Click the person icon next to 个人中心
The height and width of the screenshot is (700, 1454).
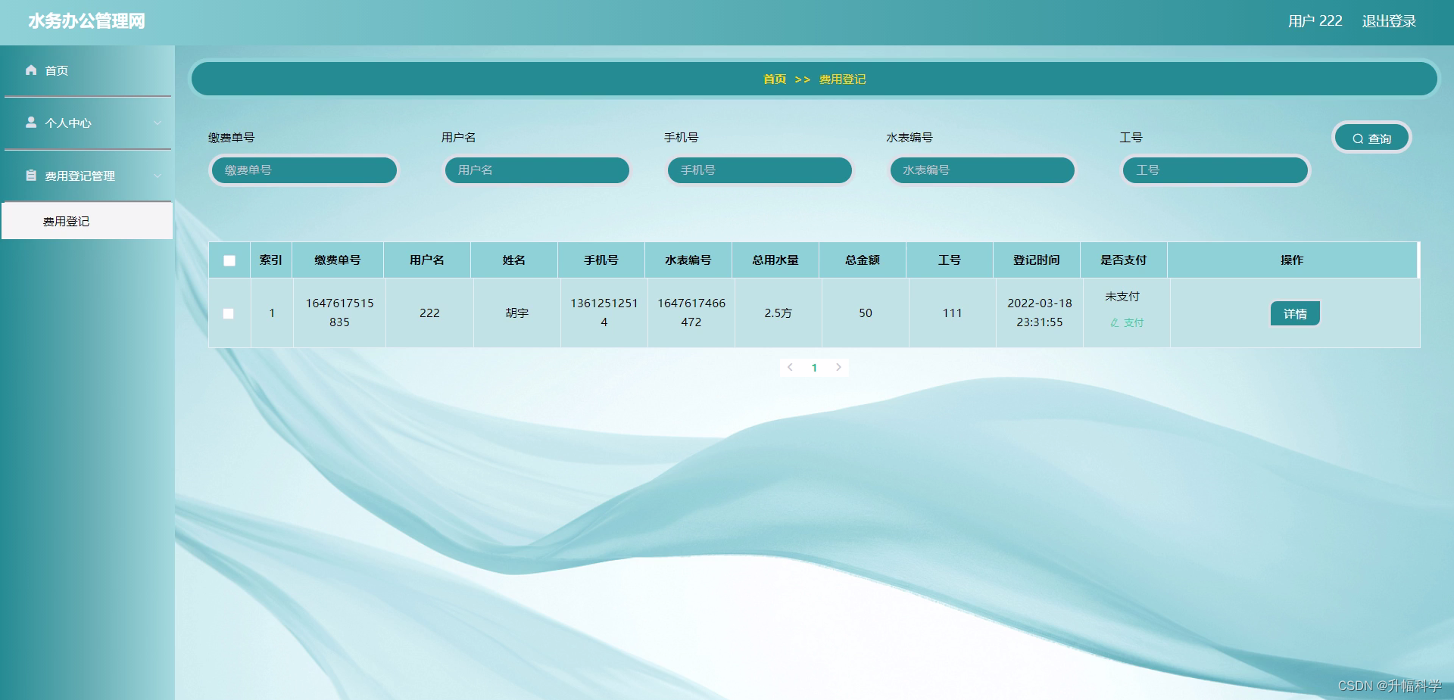pos(31,123)
